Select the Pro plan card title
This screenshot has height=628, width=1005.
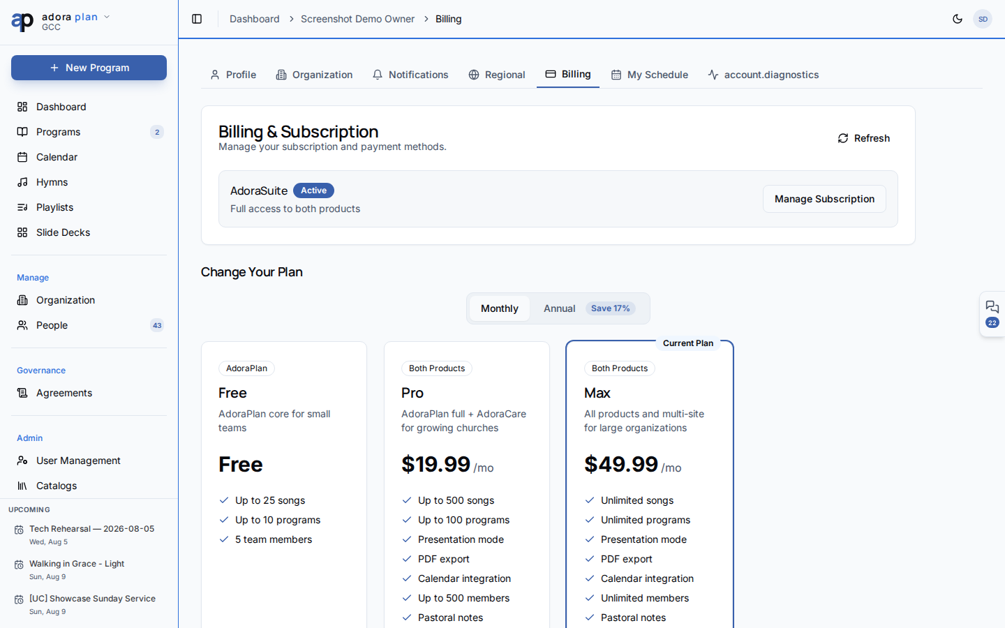[x=412, y=393]
